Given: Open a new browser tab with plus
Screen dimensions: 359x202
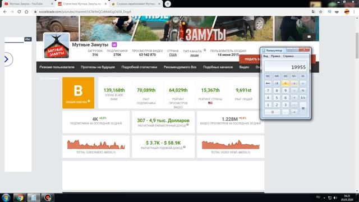Looking at the screenshot, I should click(x=168, y=4).
